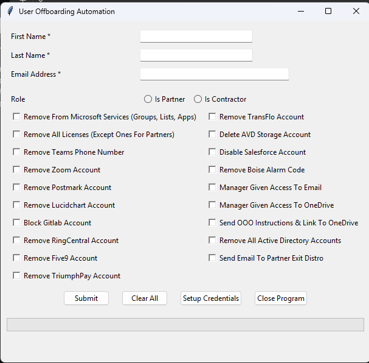
Task: Check Remove From Microsoft Services checkbox
Action: (x=16, y=116)
